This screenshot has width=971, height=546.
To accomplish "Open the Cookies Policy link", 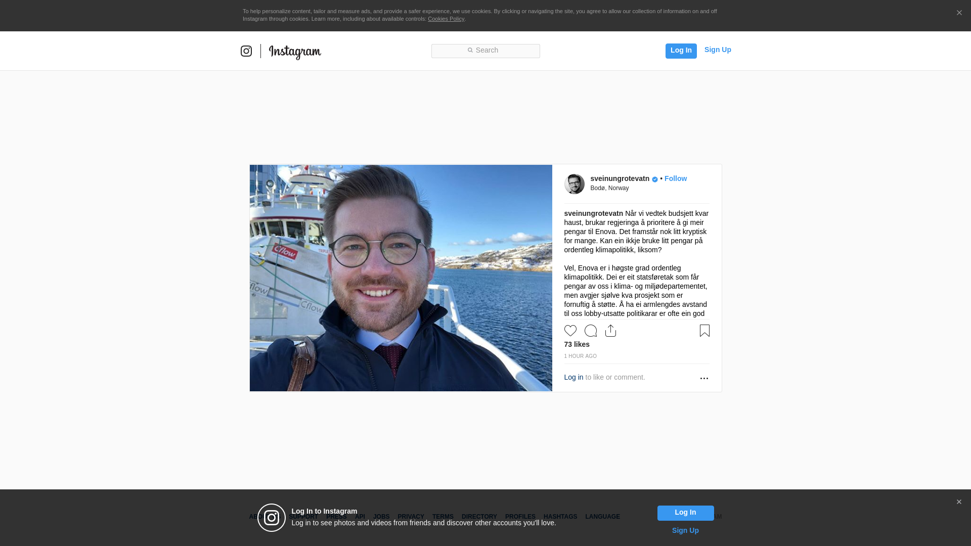I will point(446,19).
